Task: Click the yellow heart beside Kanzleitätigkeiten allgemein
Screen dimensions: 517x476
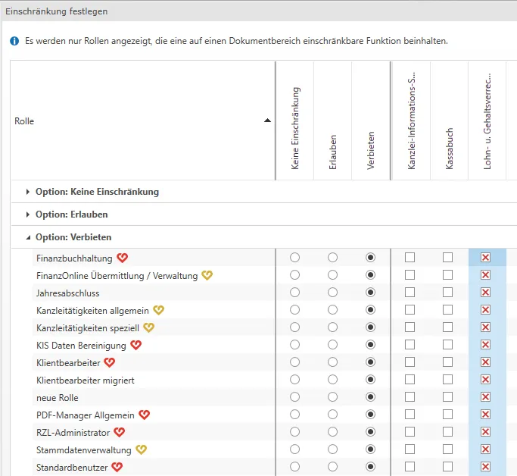Action: pyautogui.click(x=159, y=310)
